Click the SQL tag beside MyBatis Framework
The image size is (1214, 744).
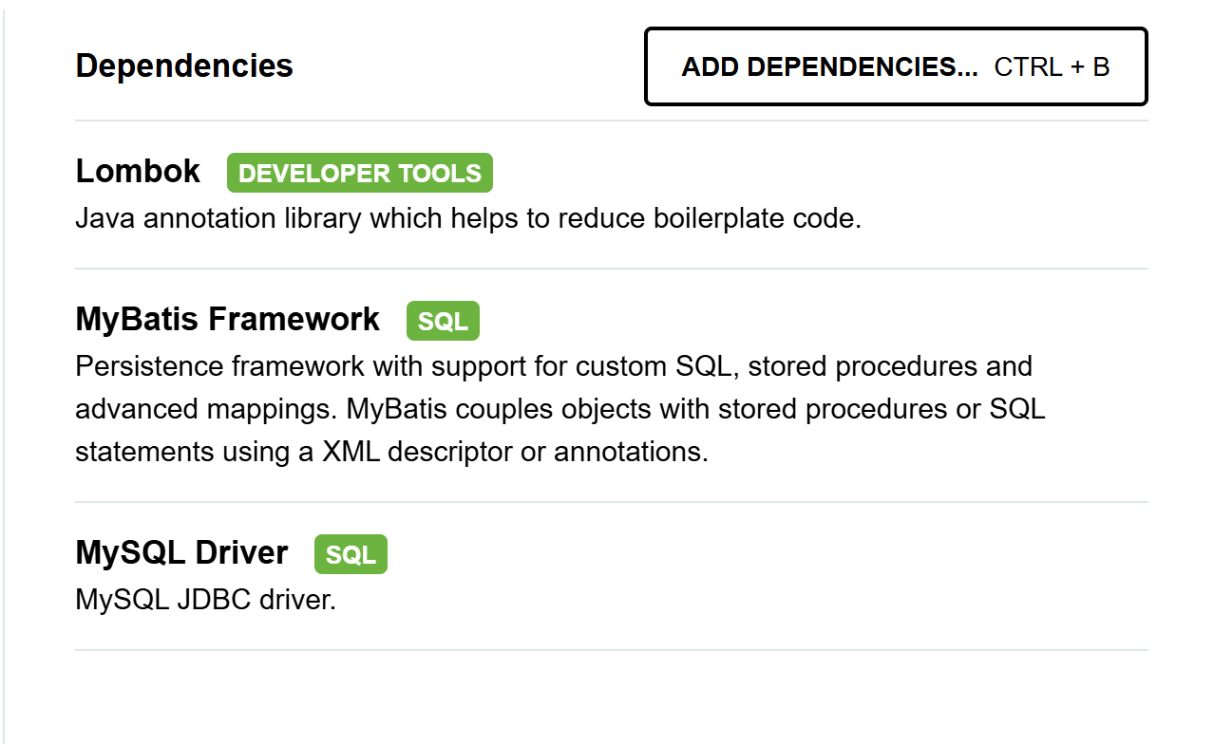pyautogui.click(x=443, y=321)
